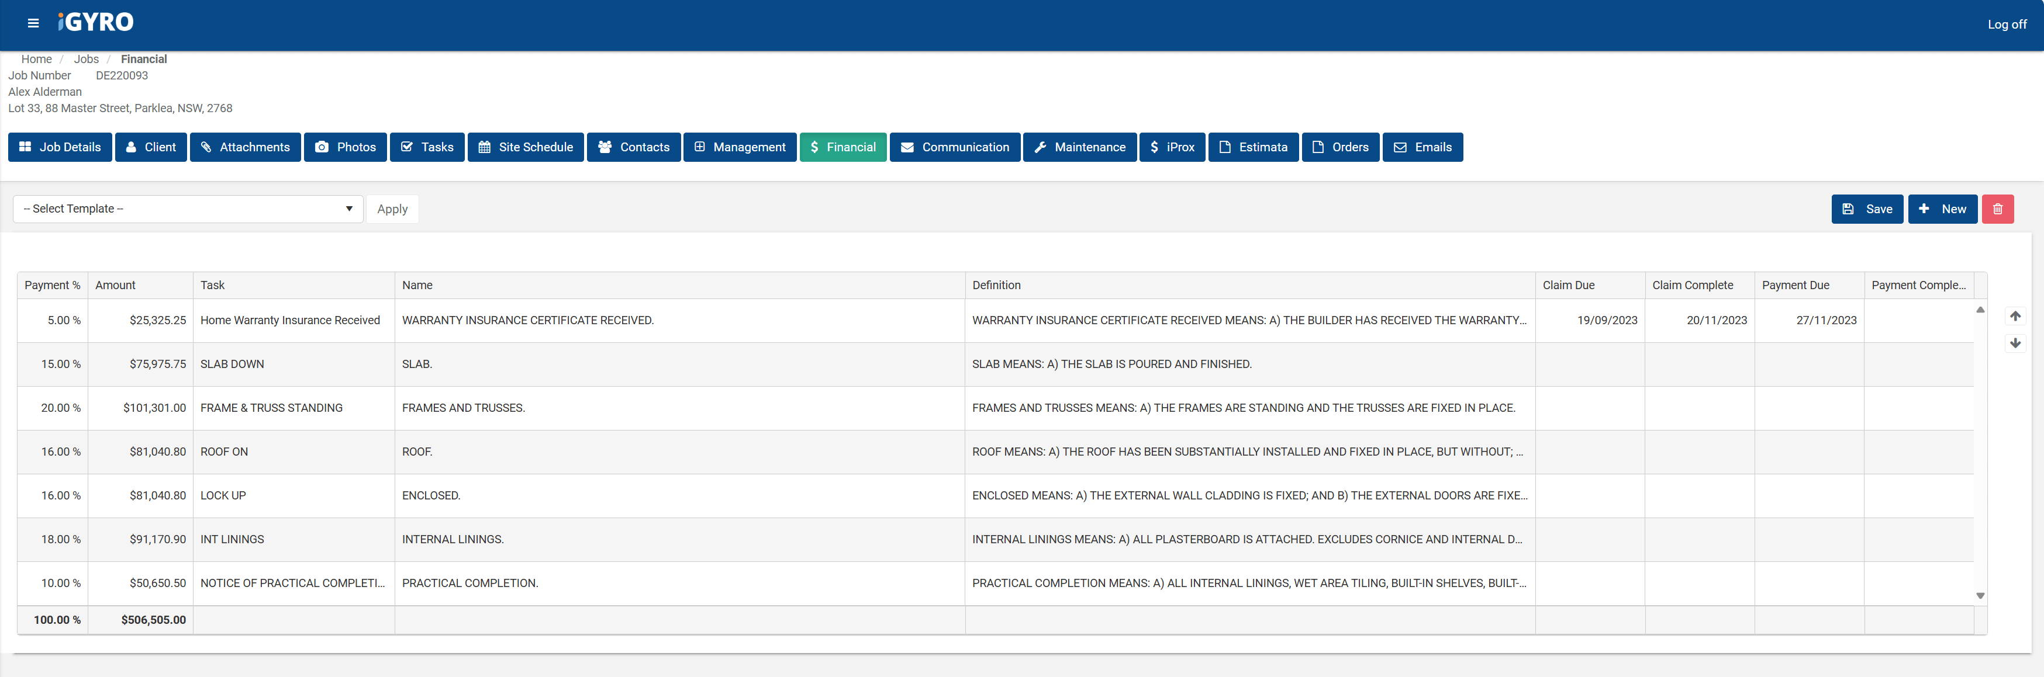
Task: Log off from the application
Action: pyautogui.click(x=2006, y=25)
